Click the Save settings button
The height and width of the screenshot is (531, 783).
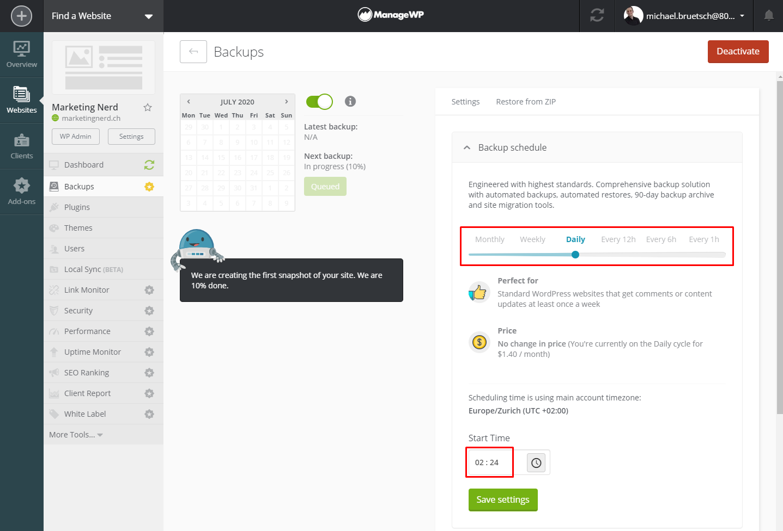[503, 499]
